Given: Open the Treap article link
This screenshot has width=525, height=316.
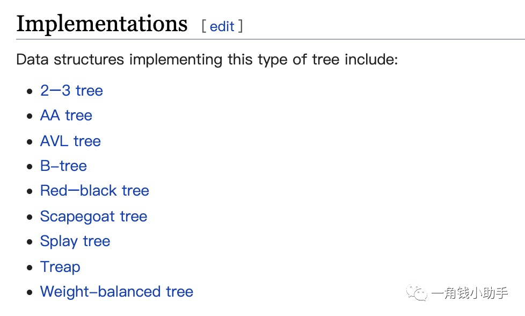Looking at the screenshot, I should [x=60, y=267].
